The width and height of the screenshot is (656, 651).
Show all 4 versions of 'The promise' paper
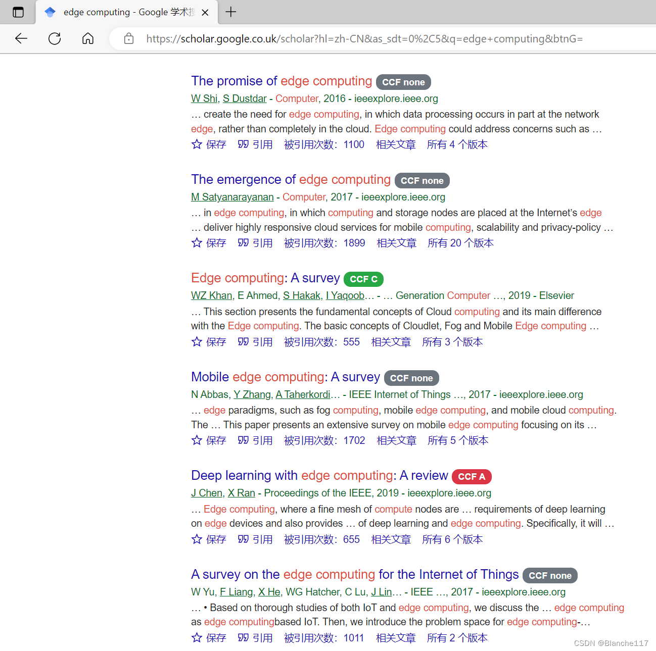tap(457, 144)
